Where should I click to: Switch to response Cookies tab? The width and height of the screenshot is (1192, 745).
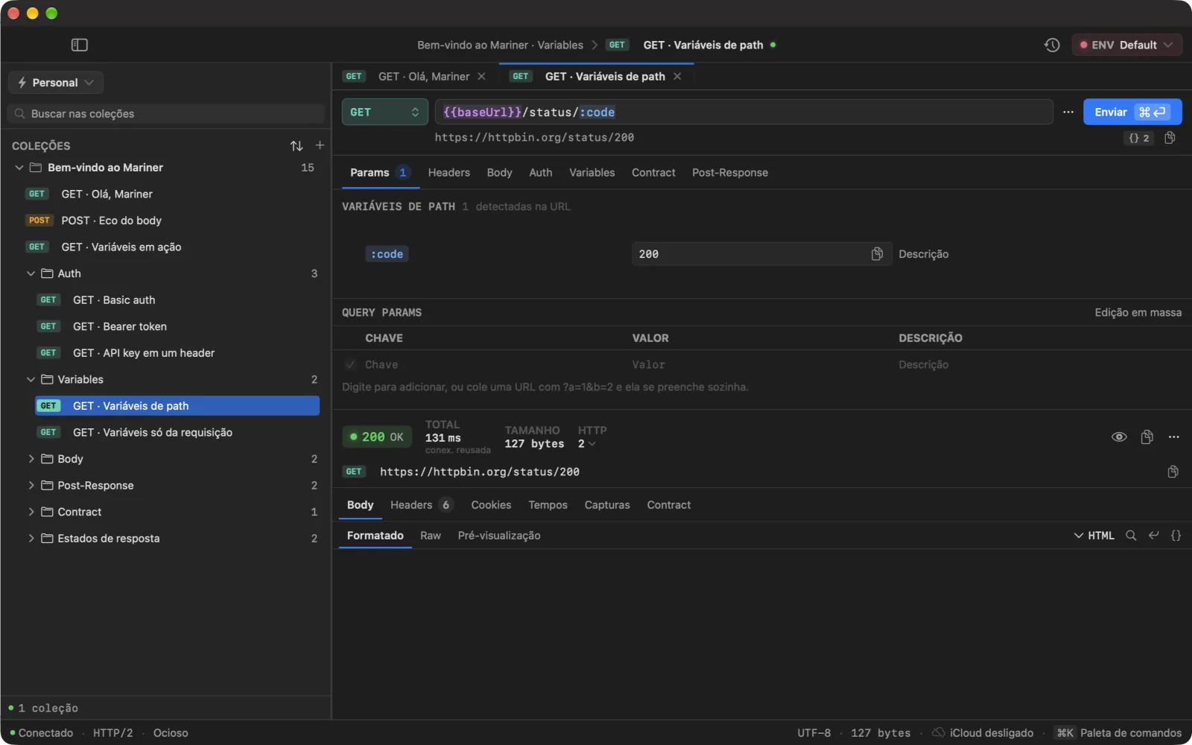pos(491,505)
